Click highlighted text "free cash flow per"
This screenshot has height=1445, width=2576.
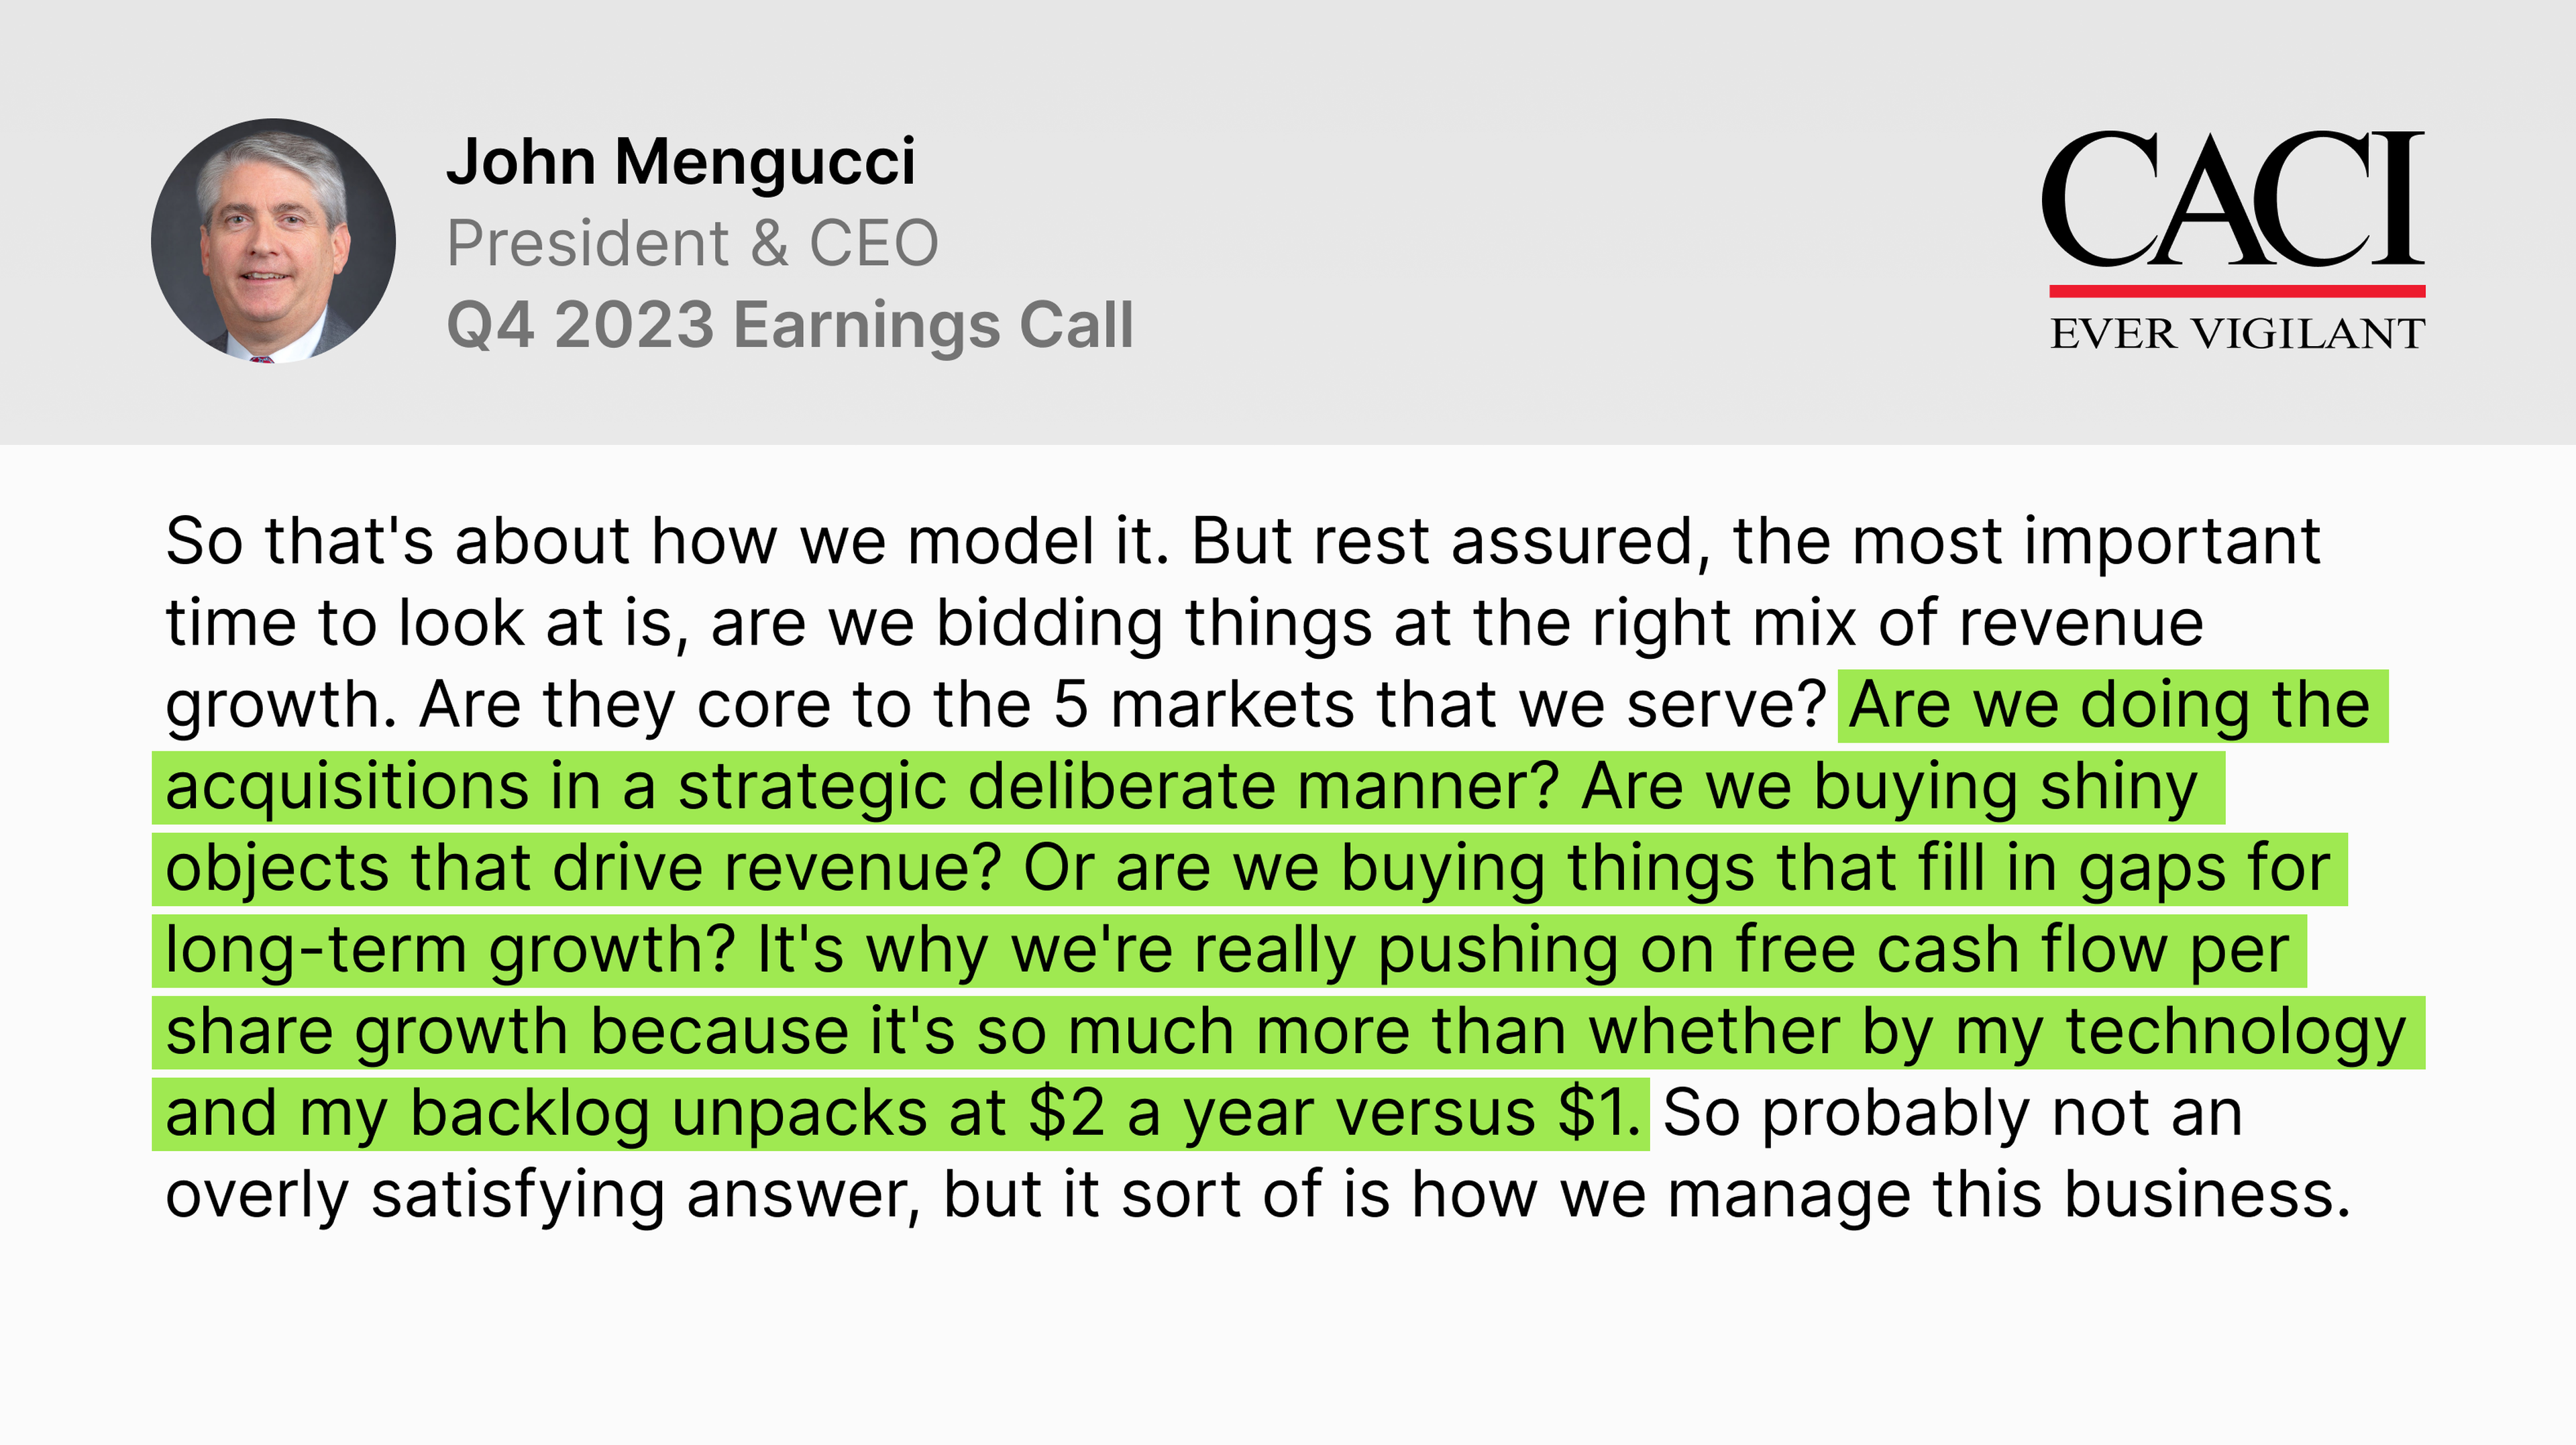[x=2012, y=951]
